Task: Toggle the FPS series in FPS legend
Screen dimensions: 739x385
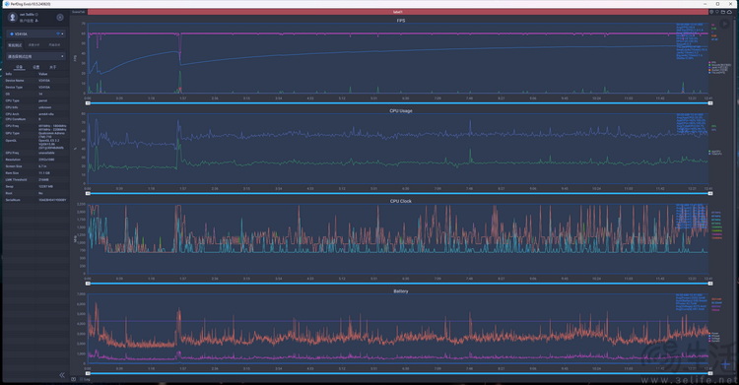Action: 712,62
